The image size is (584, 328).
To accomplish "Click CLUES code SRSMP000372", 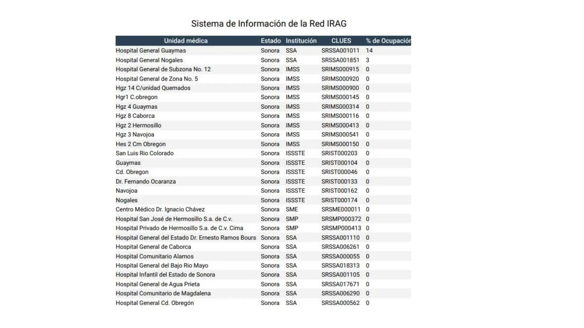I will coord(341,219).
